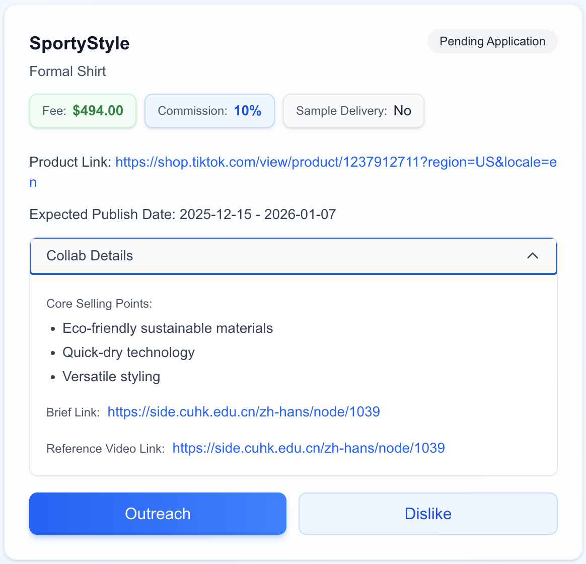
Task: Click the SportyStyle brand title
Action: pyautogui.click(x=80, y=43)
